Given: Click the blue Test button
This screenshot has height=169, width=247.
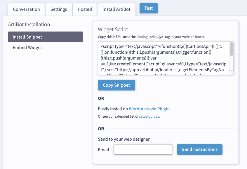Looking at the screenshot, I should pyautogui.click(x=149, y=8).
